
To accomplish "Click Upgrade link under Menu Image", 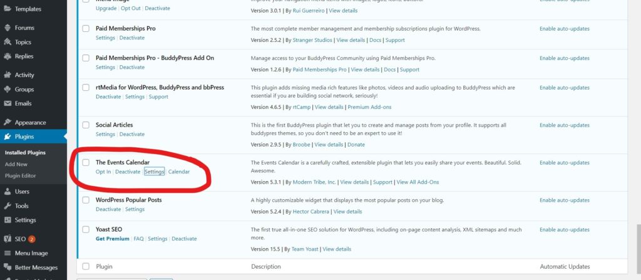I will 106,8.
